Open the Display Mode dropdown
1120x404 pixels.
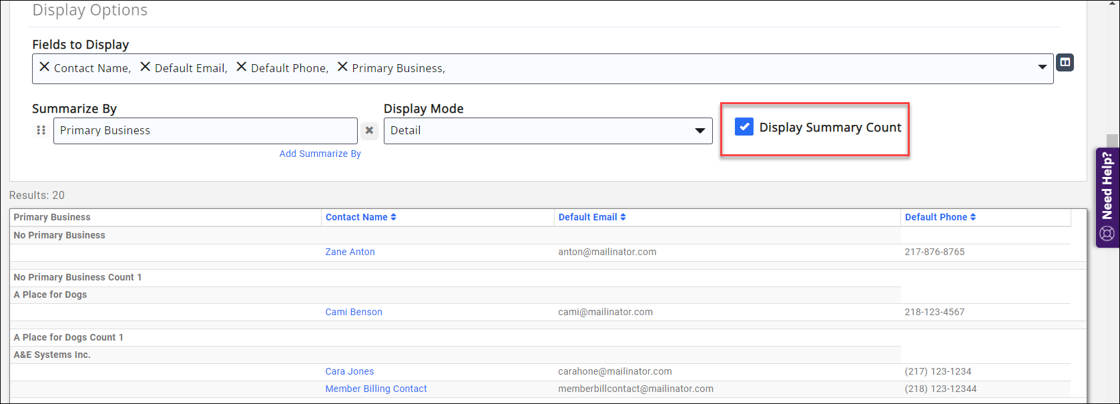pos(699,131)
